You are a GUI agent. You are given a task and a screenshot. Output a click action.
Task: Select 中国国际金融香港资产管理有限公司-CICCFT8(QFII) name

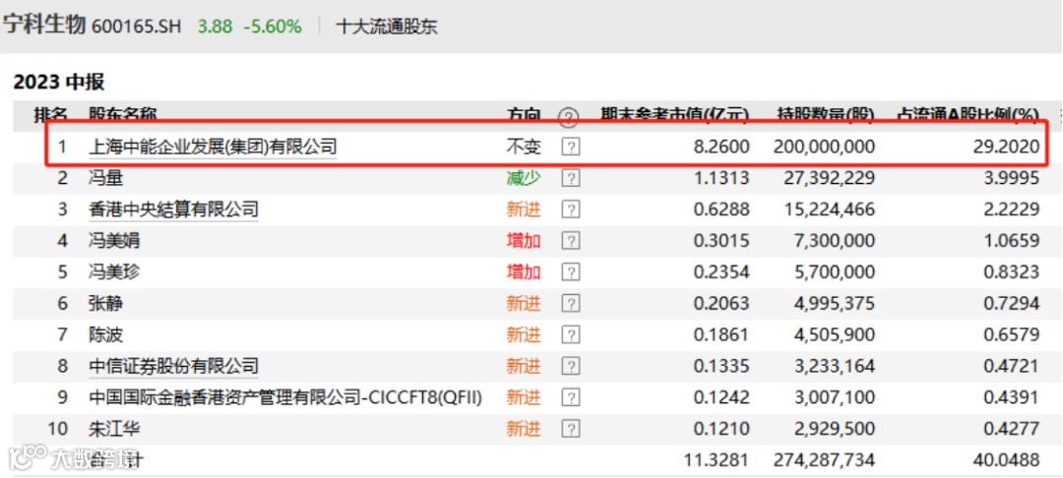[x=285, y=397]
